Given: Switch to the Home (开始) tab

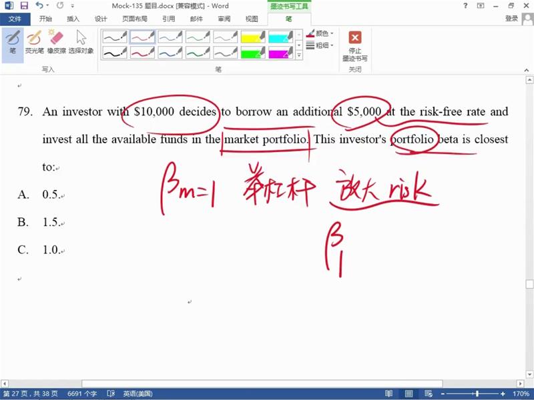Looking at the screenshot, I should [45, 19].
